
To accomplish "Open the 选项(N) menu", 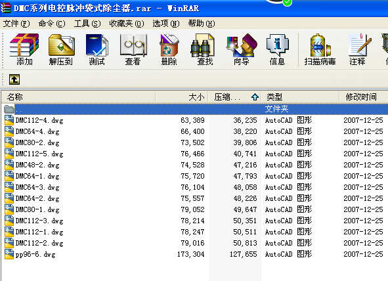I will click(166, 24).
